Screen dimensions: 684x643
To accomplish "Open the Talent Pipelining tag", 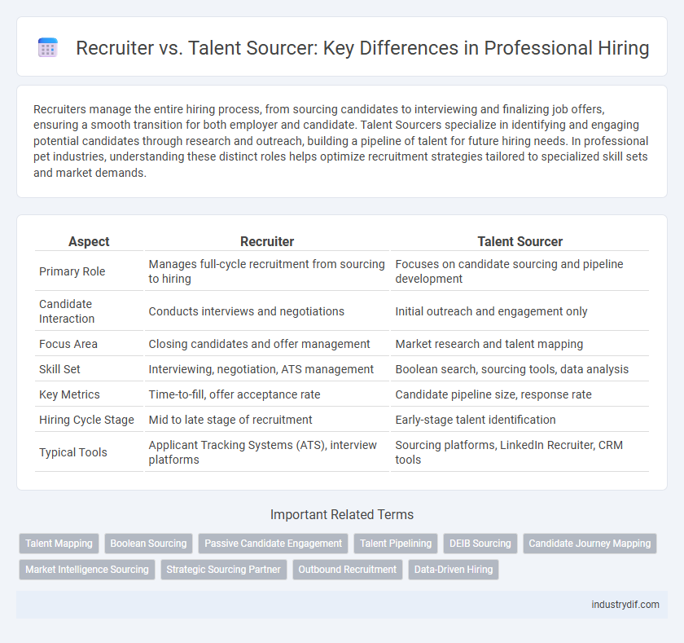I will click(x=396, y=544).
